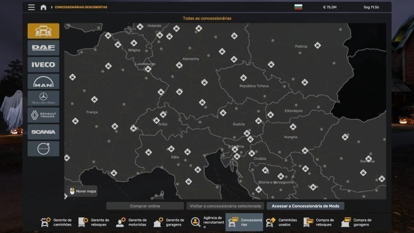Open Concessionárias tab
414x233 pixels.
(x=244, y=222)
